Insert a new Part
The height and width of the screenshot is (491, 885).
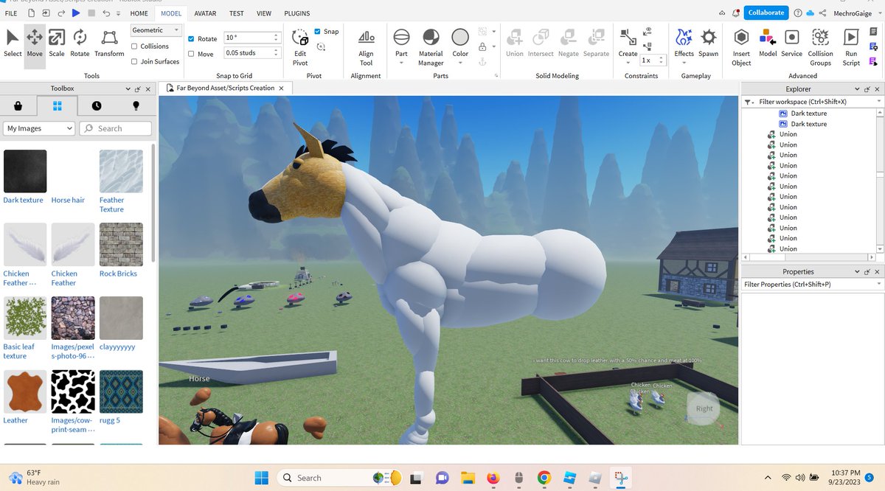pos(401,38)
